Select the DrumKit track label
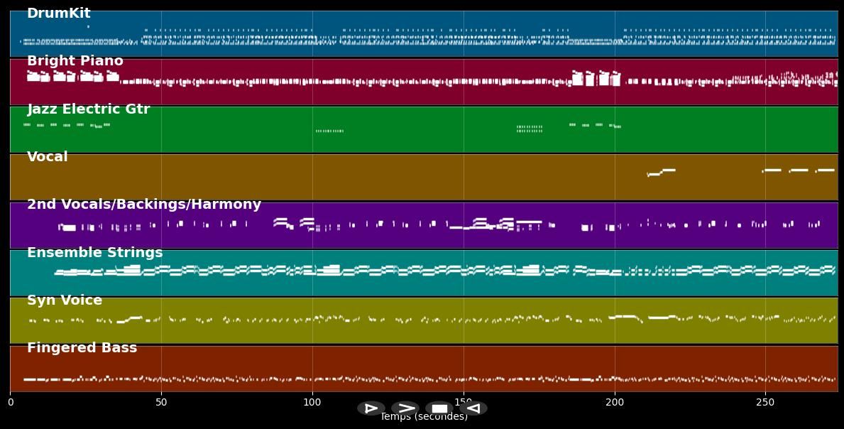This screenshot has width=844, height=429. pyautogui.click(x=59, y=13)
